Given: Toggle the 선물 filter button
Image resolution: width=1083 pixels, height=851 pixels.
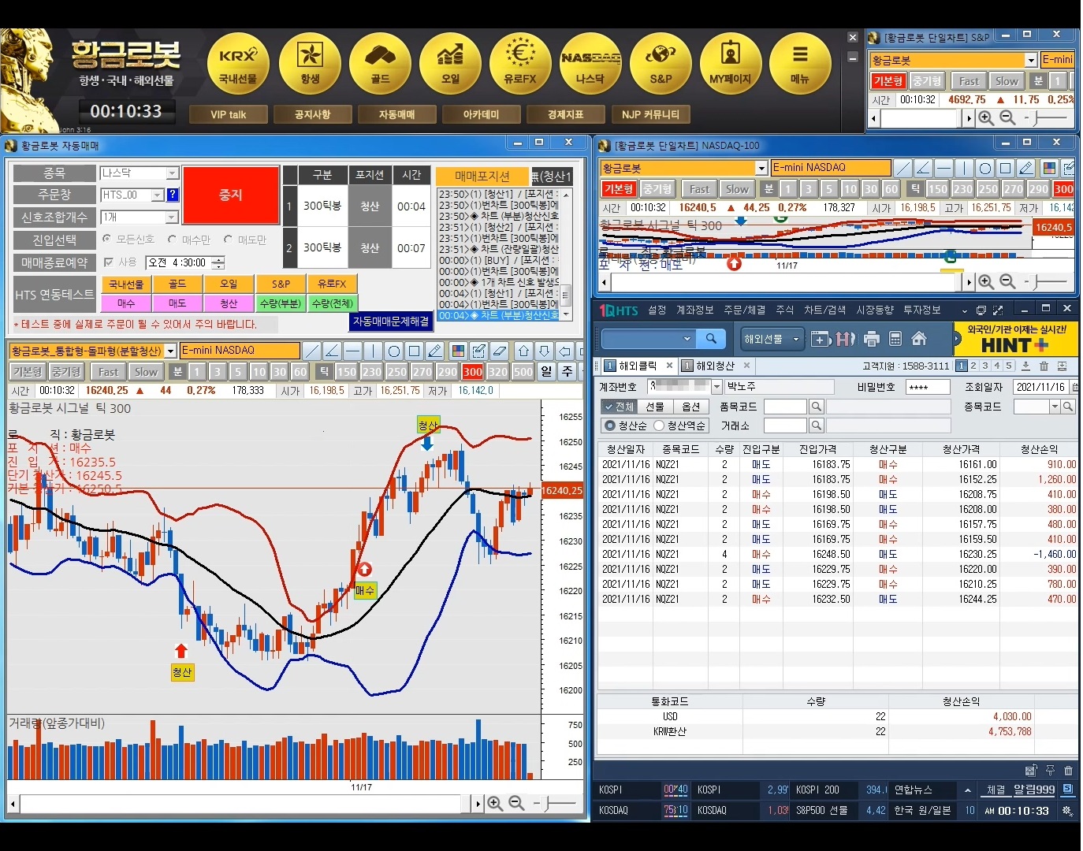Looking at the screenshot, I should tap(655, 407).
